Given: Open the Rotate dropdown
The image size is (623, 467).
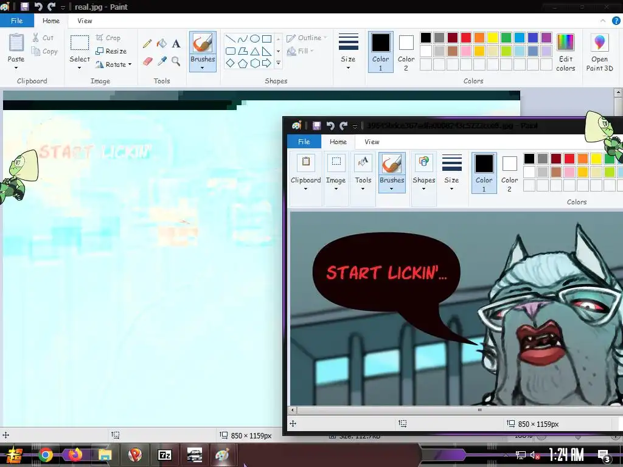Looking at the screenshot, I should coord(114,64).
